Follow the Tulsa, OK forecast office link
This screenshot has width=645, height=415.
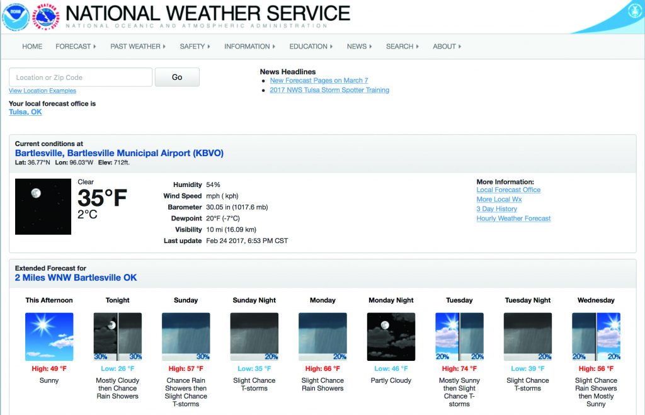click(x=25, y=112)
